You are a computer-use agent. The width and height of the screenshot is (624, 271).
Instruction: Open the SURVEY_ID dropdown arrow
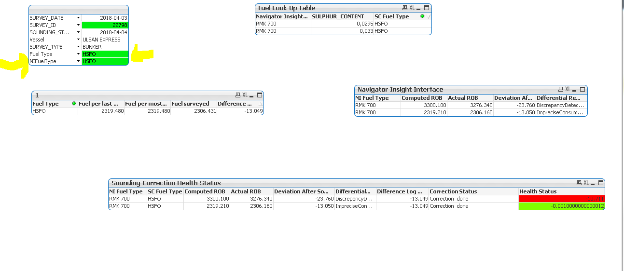[78, 25]
